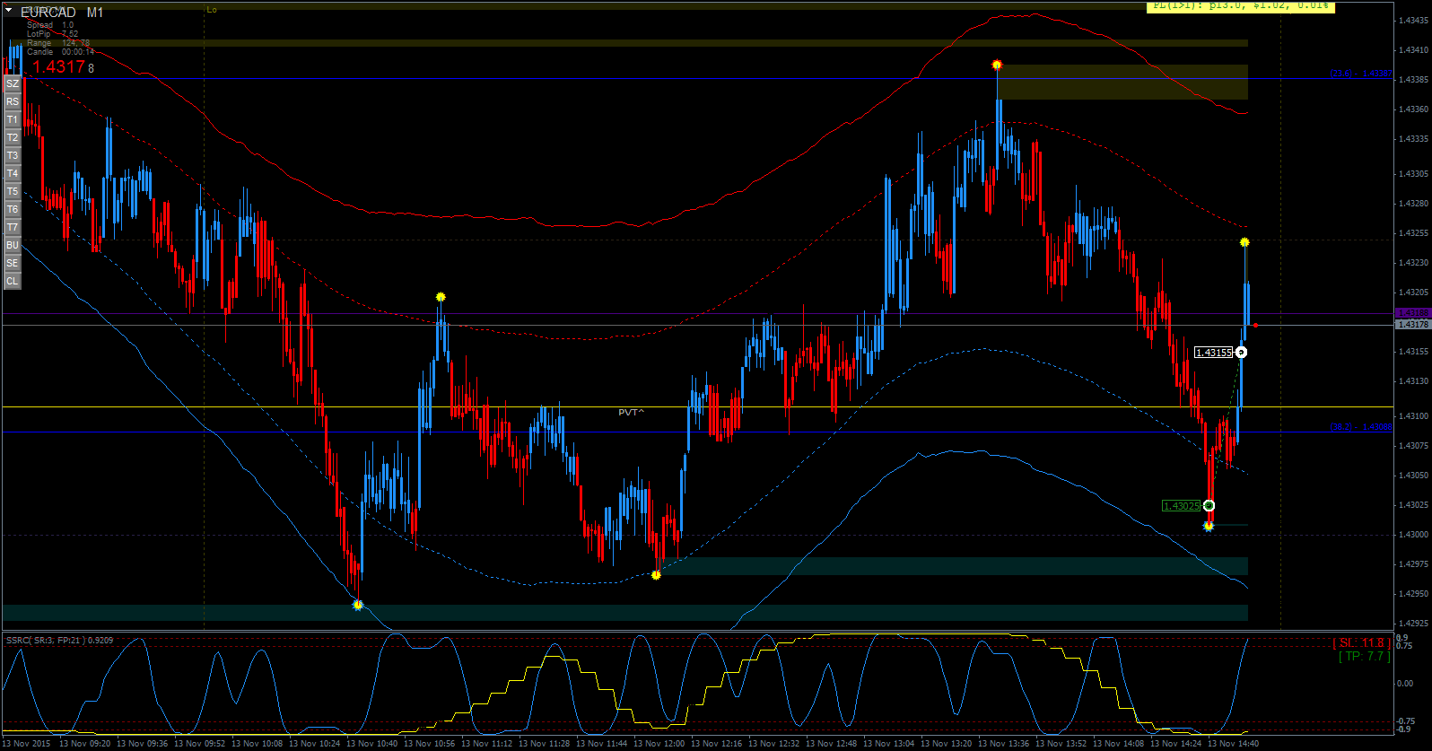The image size is (1432, 751).
Task: Click the LotPip 7.52 info line
Action: (52, 34)
